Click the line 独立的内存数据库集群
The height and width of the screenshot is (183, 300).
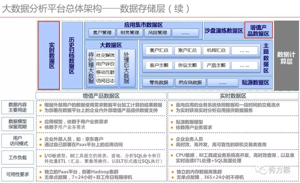(x=199, y=172)
